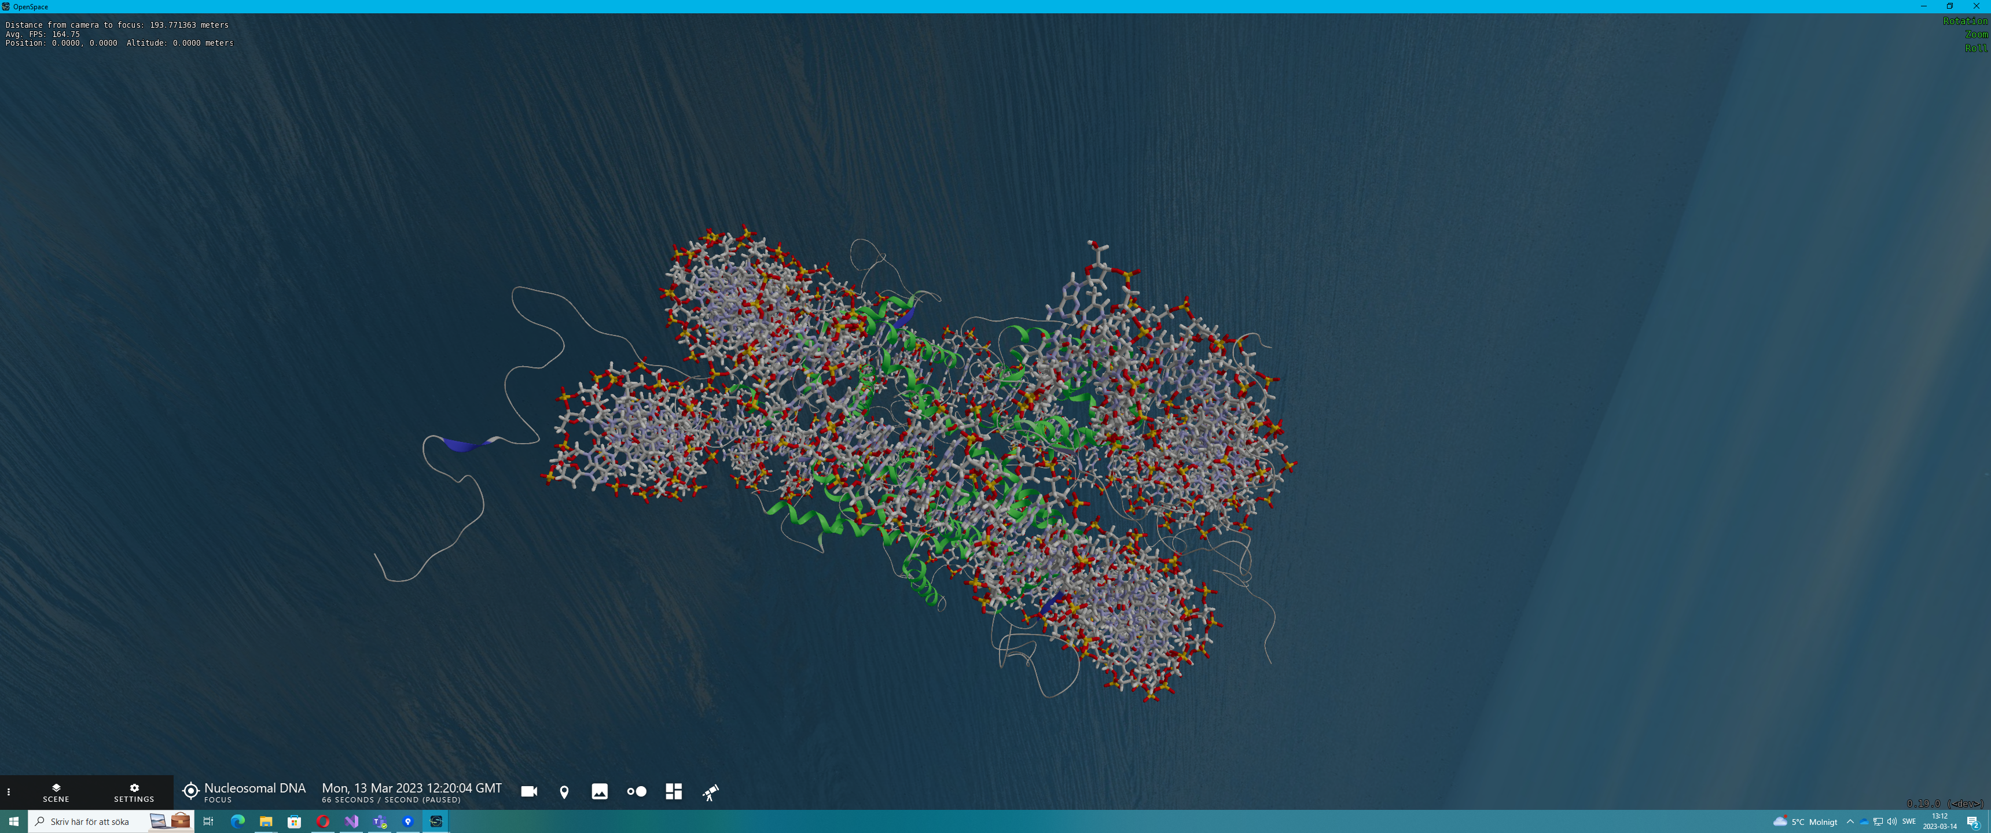This screenshot has width=1991, height=833.
Task: Click the Rotation friction indicator text
Action: [x=1965, y=21]
